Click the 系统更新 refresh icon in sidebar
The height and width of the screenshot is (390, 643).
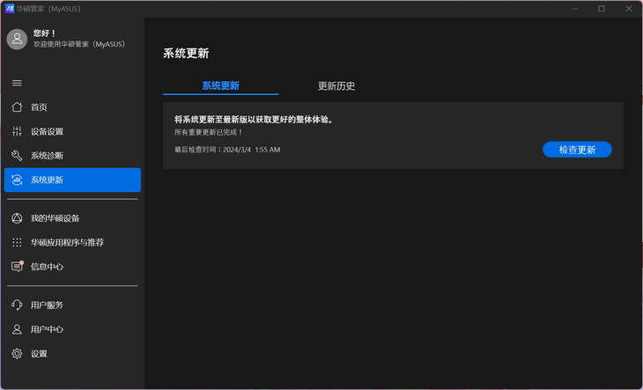pyautogui.click(x=17, y=180)
